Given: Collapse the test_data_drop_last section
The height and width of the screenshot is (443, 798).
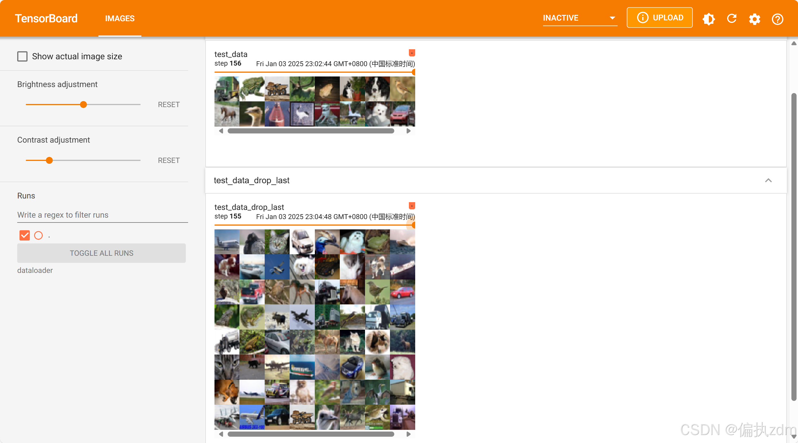Looking at the screenshot, I should tap(768, 180).
